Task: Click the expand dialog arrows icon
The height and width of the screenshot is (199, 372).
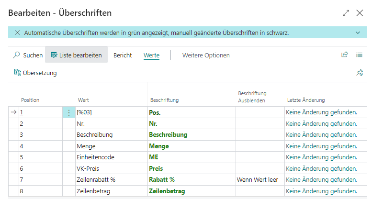Action: (x=346, y=13)
